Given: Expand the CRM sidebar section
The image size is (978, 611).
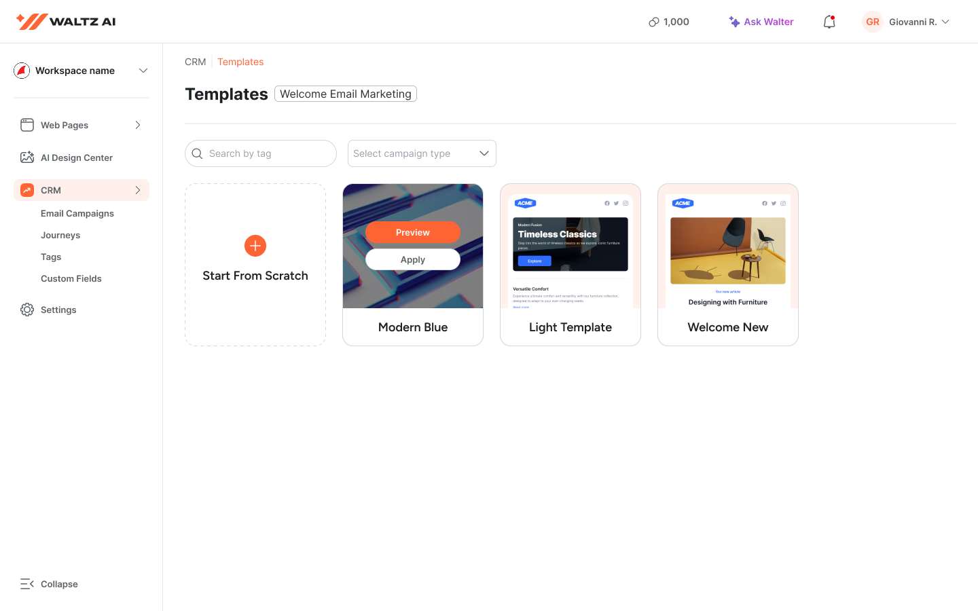Looking at the screenshot, I should [x=138, y=190].
